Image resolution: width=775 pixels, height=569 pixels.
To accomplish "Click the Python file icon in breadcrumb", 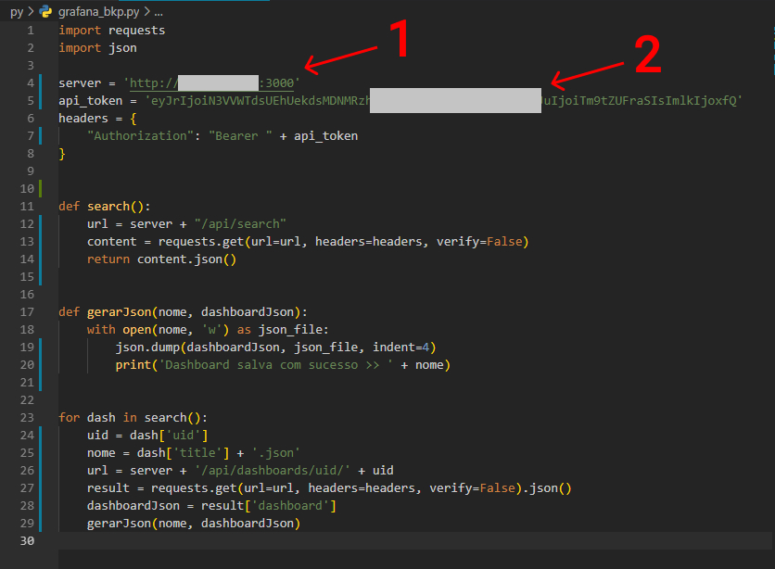I will [x=46, y=11].
